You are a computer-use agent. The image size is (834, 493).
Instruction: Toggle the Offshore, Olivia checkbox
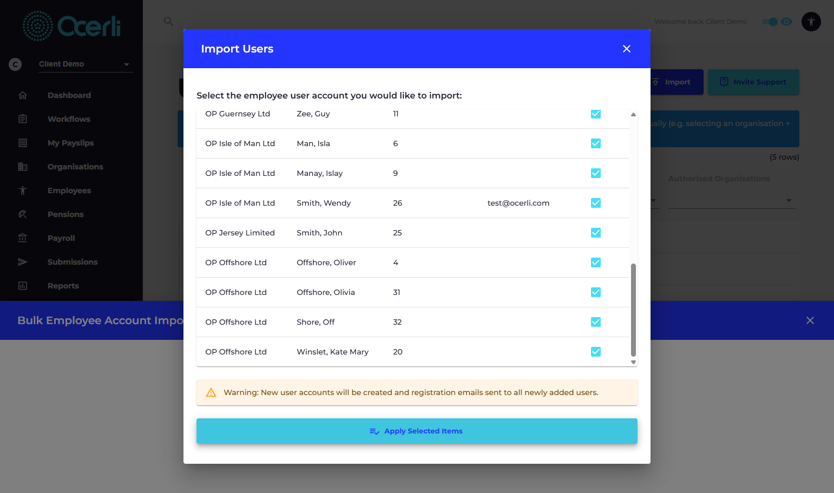(596, 292)
